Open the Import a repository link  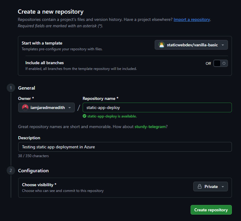point(191,19)
